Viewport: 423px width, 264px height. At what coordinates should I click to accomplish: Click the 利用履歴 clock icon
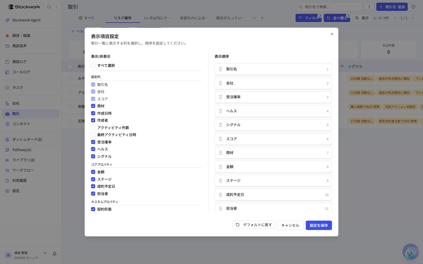(x=7, y=181)
